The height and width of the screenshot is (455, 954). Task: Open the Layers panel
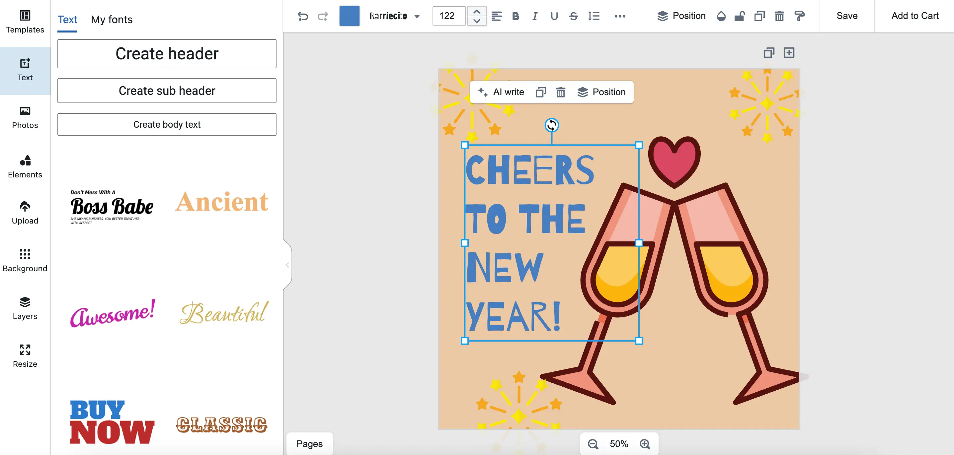25,308
